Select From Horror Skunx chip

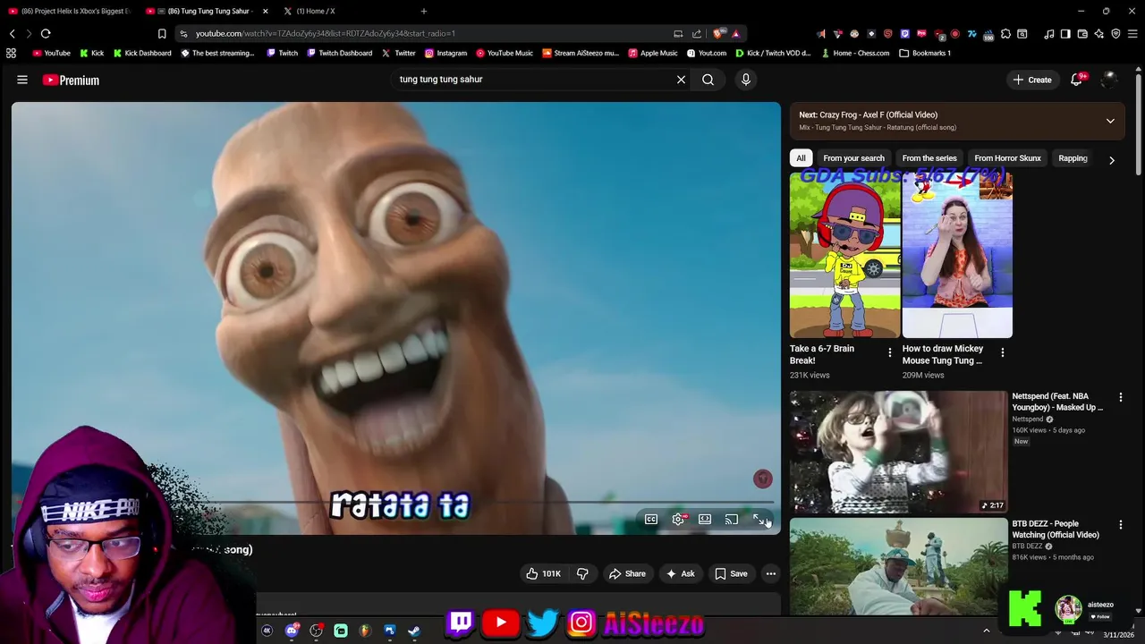[x=1007, y=158]
